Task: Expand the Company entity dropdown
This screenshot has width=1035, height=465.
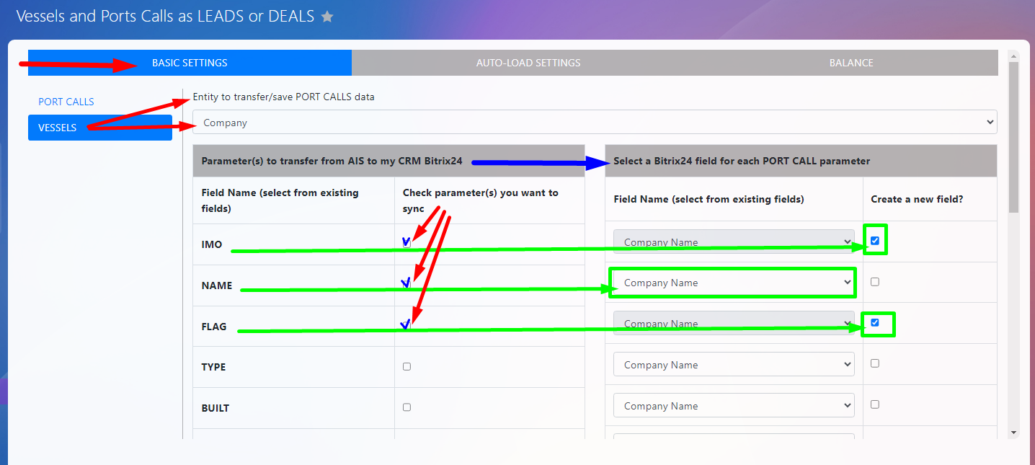Action: [x=595, y=123]
